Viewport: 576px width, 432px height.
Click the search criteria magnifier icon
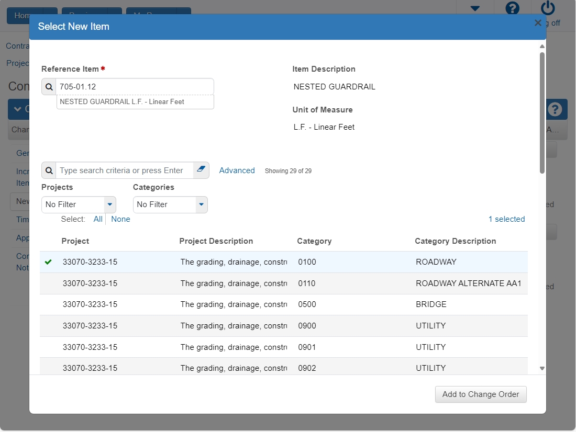click(49, 170)
